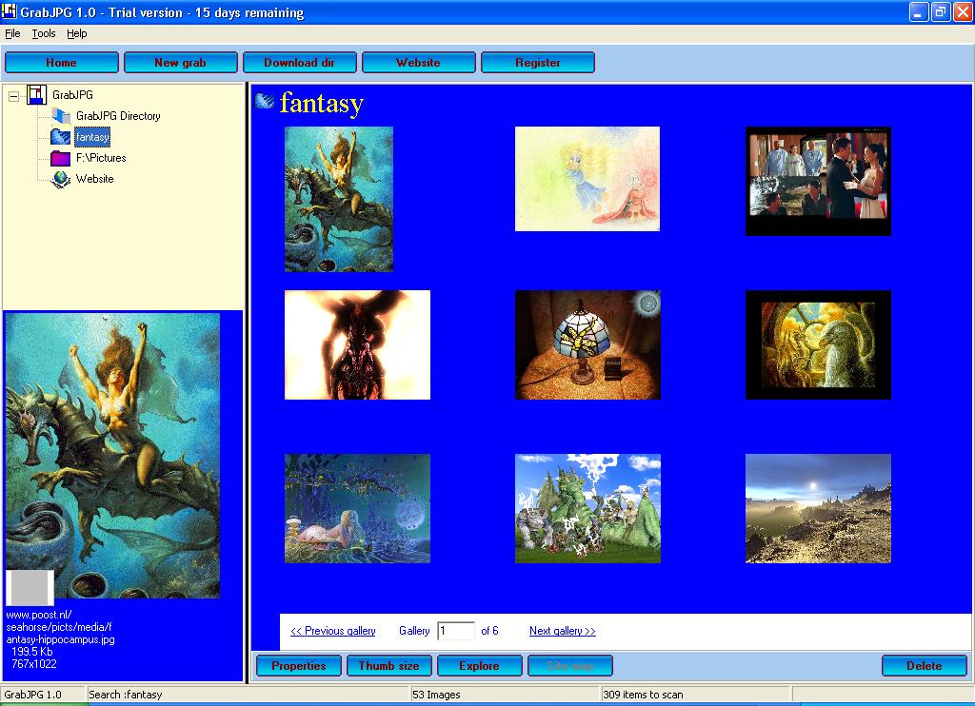
Task: Click the 199.5 Kb file size text
Action: click(32, 652)
